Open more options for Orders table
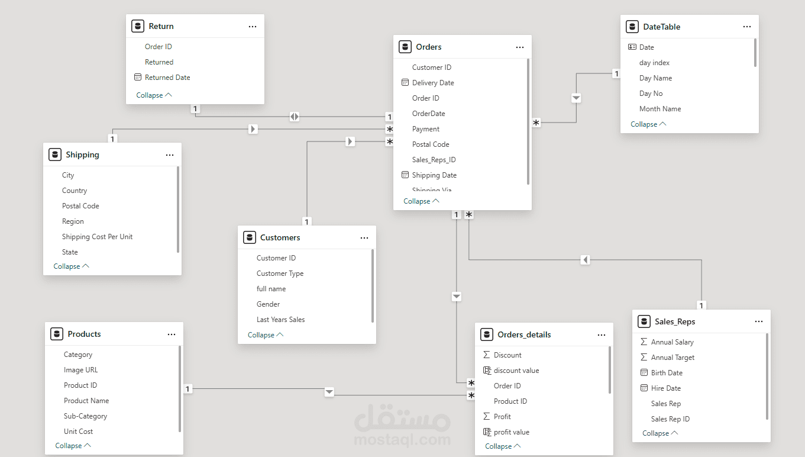Screen dimensions: 805x457 (520, 47)
